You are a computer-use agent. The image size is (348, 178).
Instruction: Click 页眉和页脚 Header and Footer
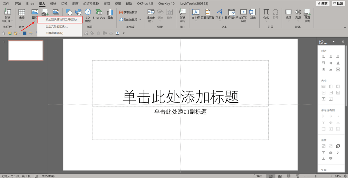pos(208,14)
